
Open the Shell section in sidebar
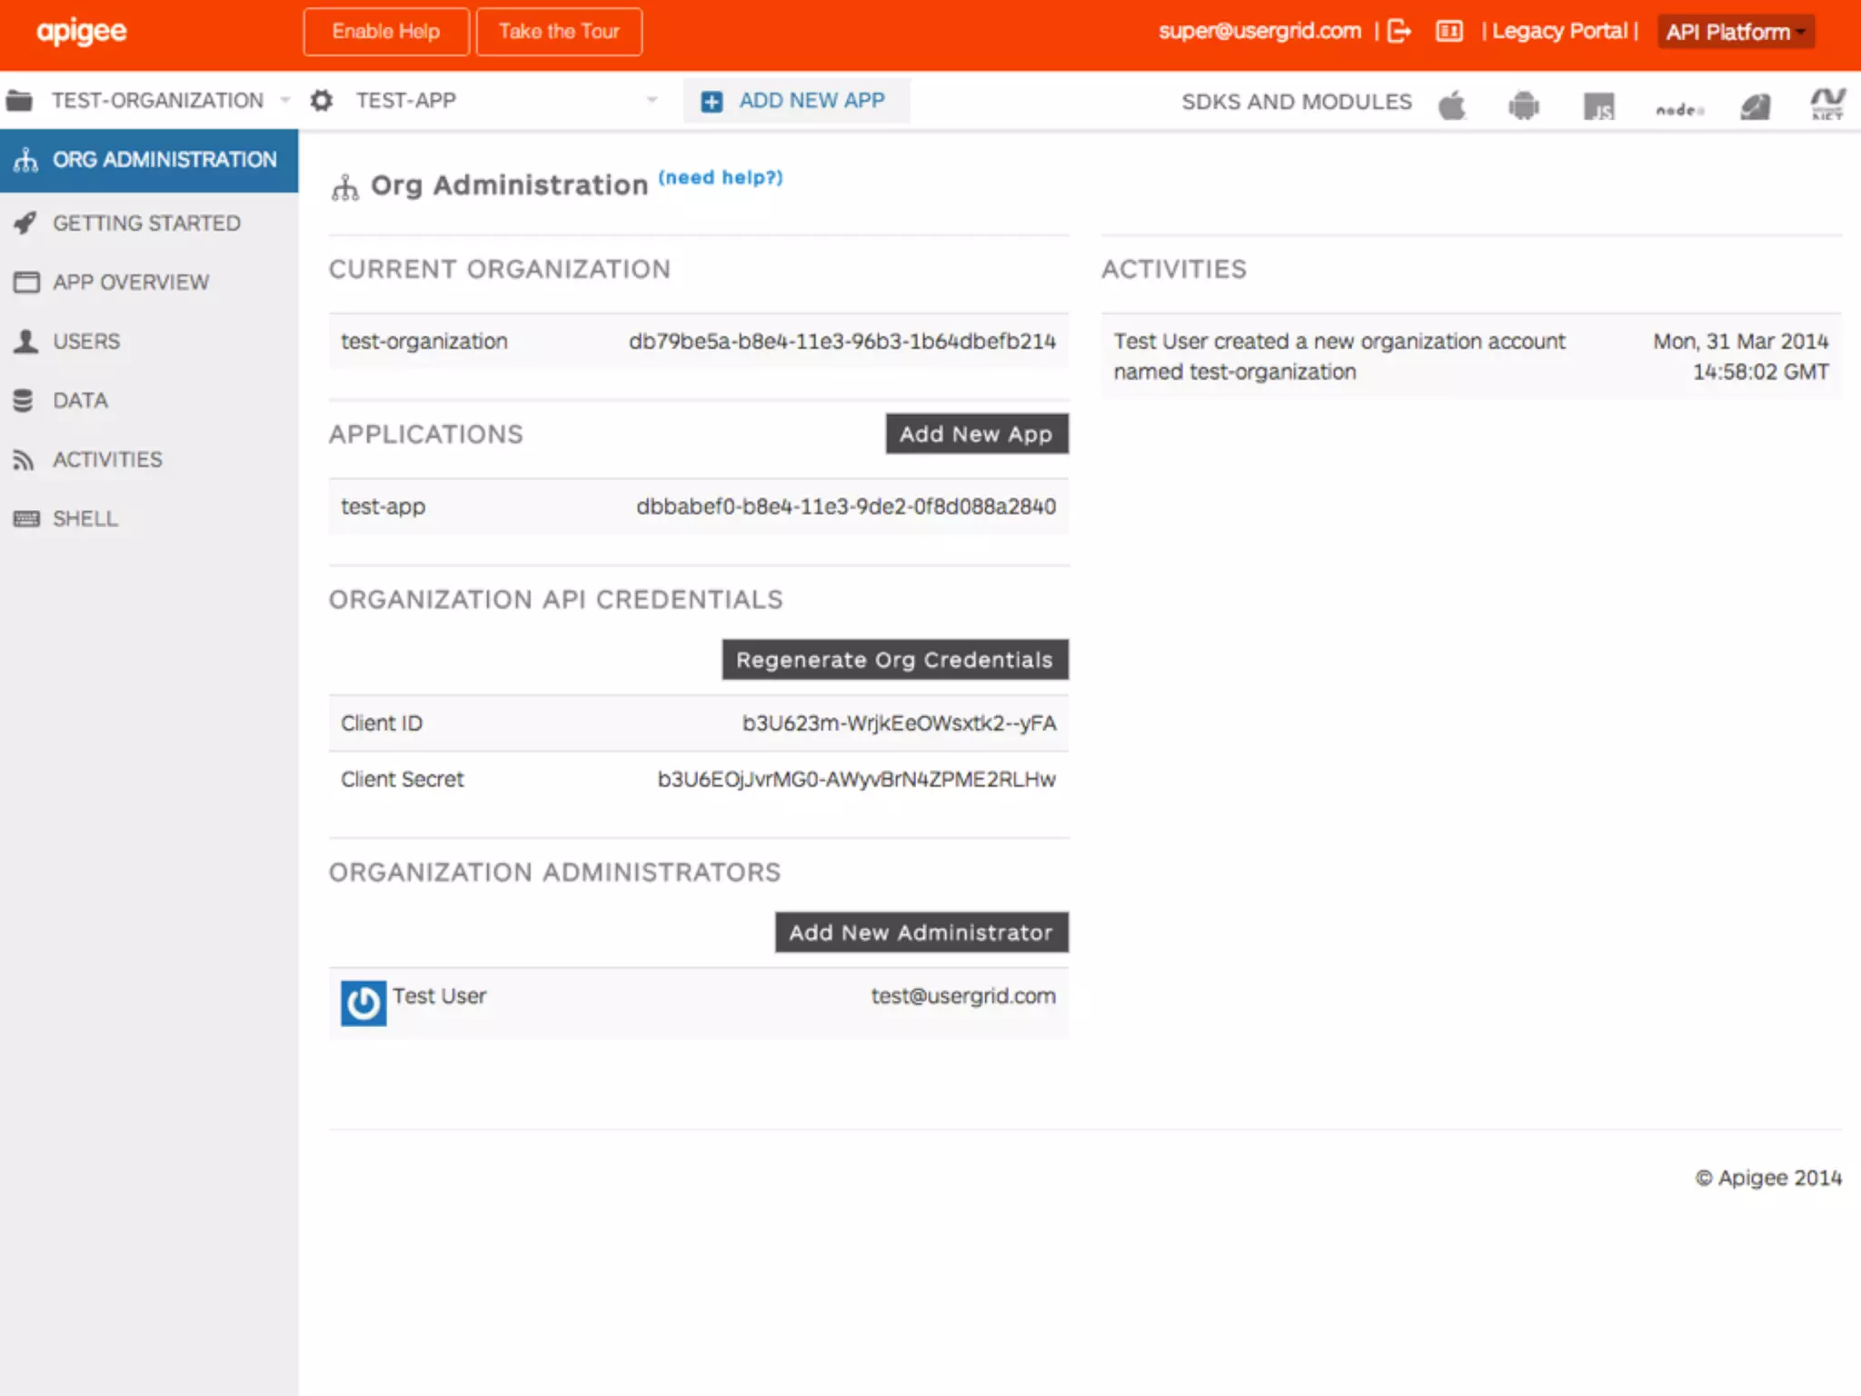[85, 518]
